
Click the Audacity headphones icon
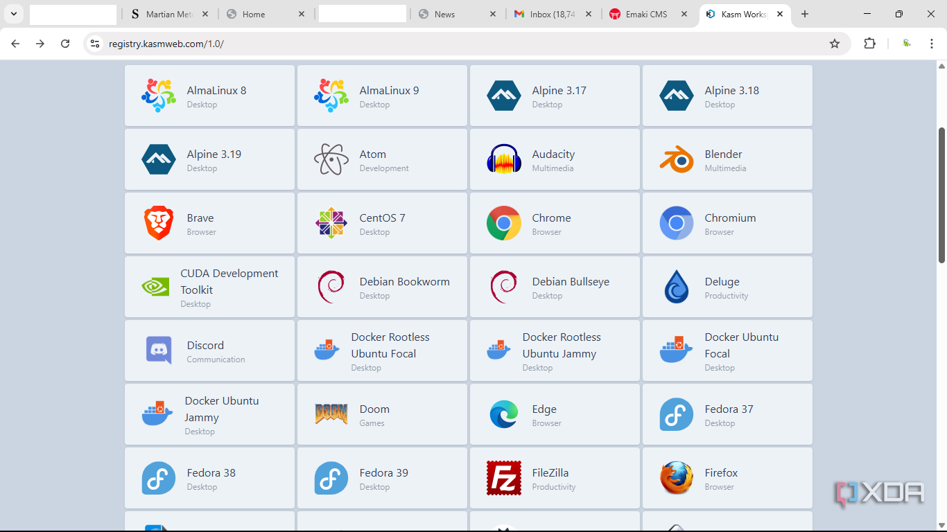click(x=504, y=159)
